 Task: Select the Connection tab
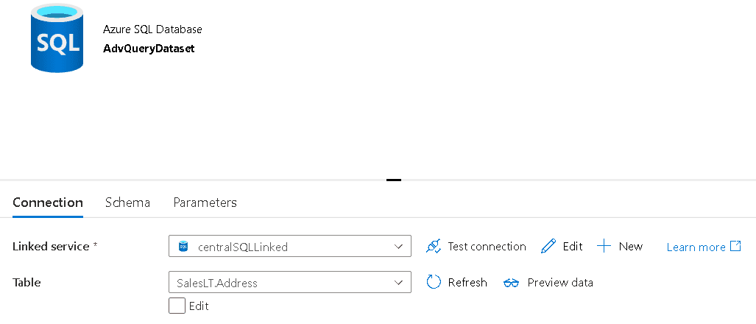pyautogui.click(x=48, y=202)
